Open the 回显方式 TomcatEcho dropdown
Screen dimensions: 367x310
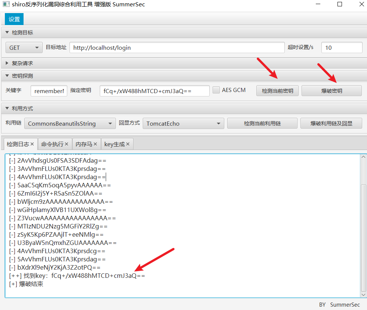coord(183,123)
